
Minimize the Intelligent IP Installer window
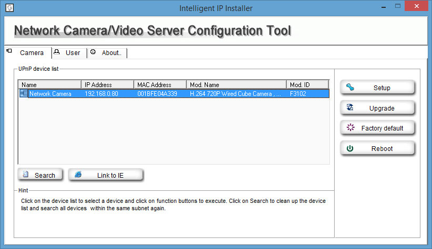pyautogui.click(x=384, y=7)
